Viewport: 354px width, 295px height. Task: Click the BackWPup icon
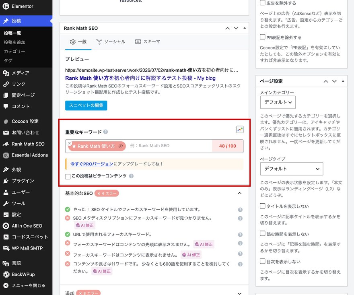click(6, 274)
